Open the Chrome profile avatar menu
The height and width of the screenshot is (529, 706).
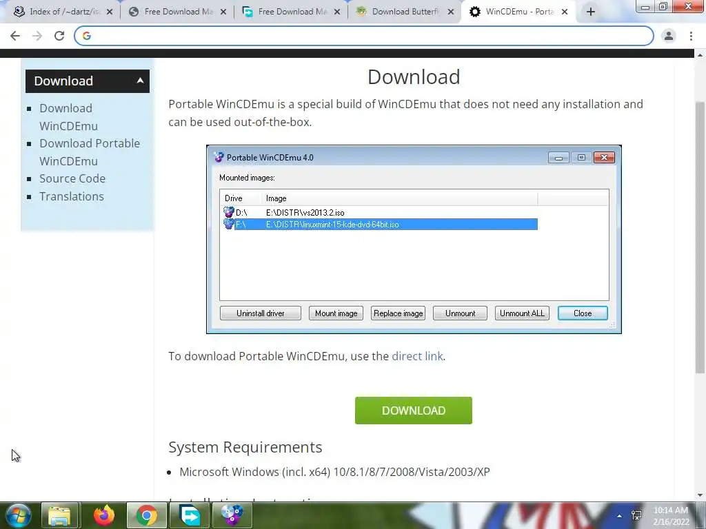click(669, 36)
